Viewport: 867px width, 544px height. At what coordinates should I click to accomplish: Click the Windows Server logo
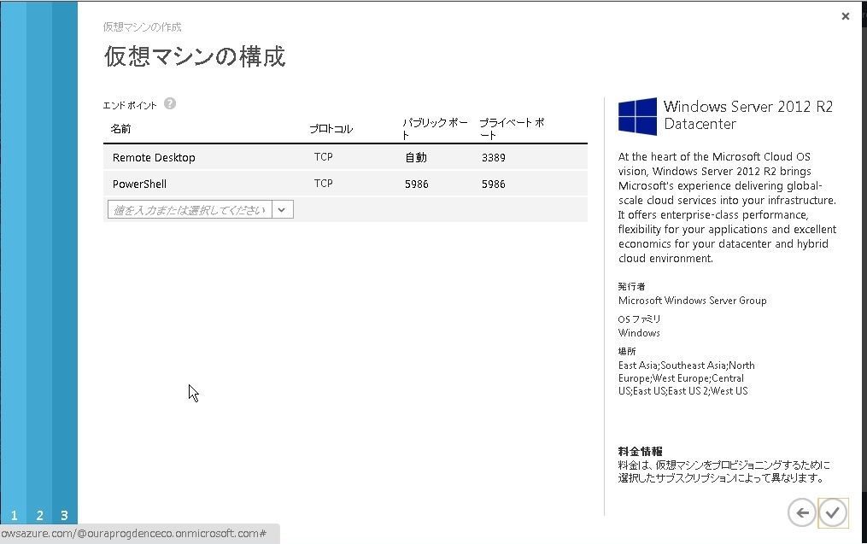point(637,117)
